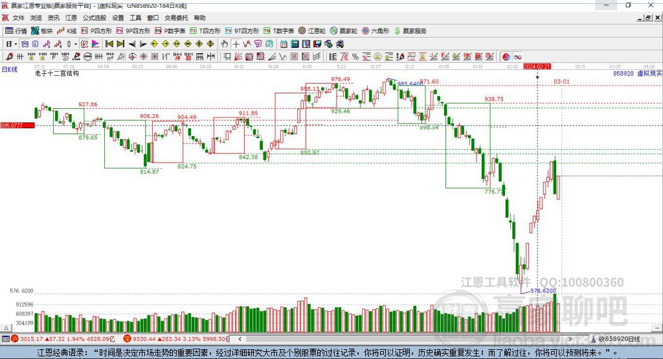This screenshot has height=359, width=663.
Task: Switch to the K线 chart view
Action: (67, 31)
